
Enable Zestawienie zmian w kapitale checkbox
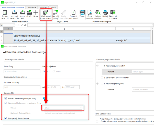[x=102, y=77]
